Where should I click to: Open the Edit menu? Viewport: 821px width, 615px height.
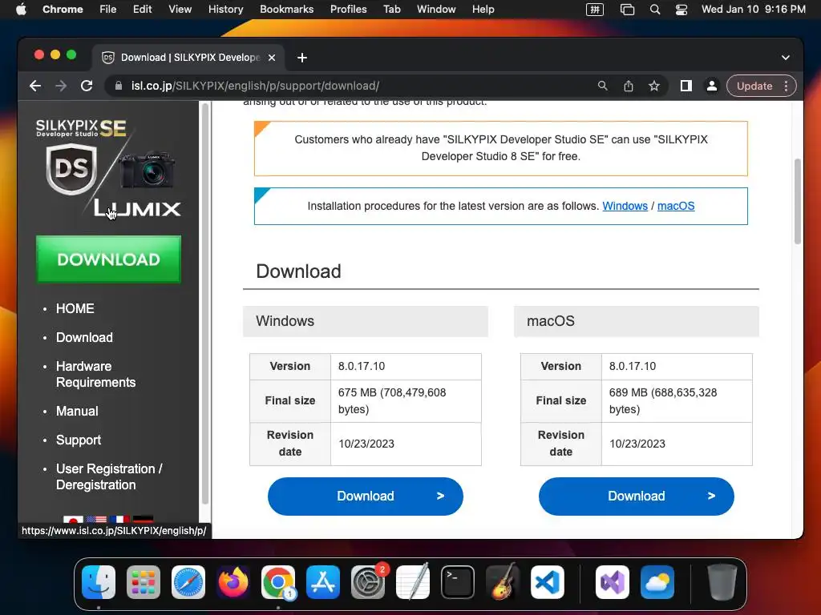(x=143, y=10)
